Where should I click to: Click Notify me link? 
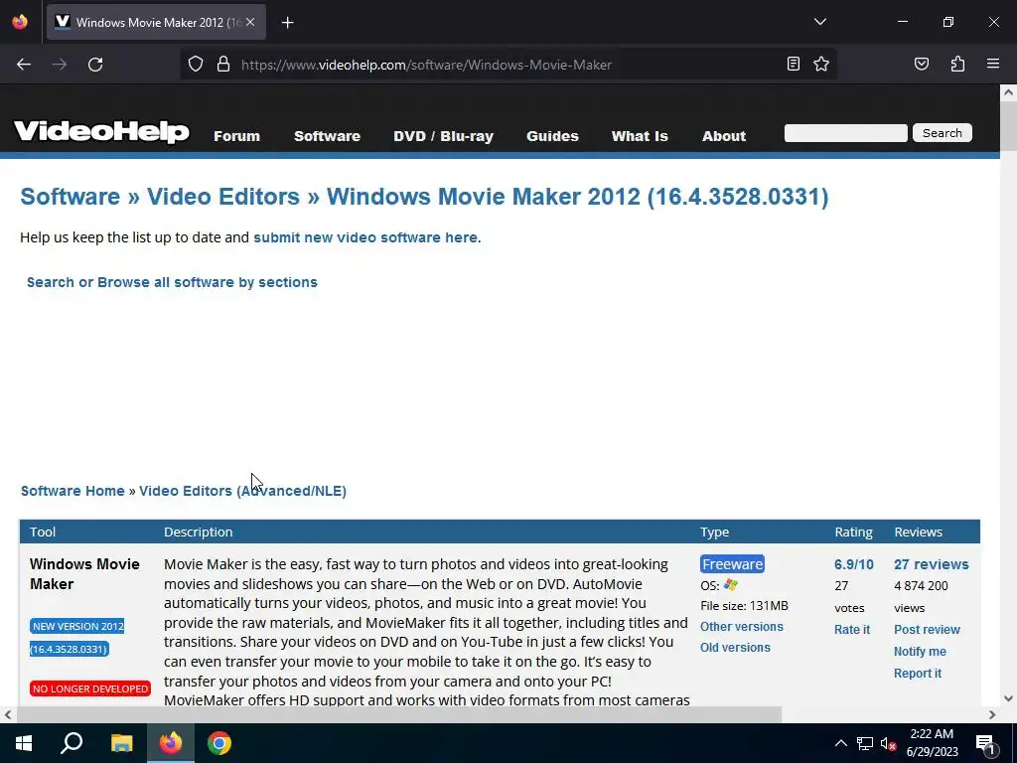point(920,652)
